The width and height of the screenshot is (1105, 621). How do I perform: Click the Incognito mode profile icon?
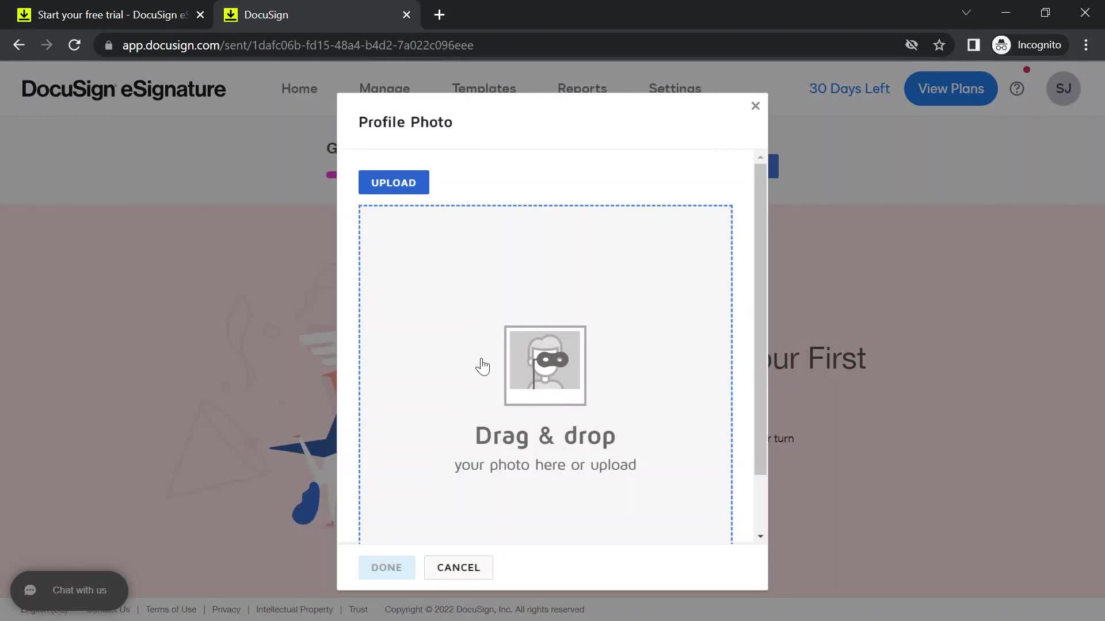point(1003,45)
